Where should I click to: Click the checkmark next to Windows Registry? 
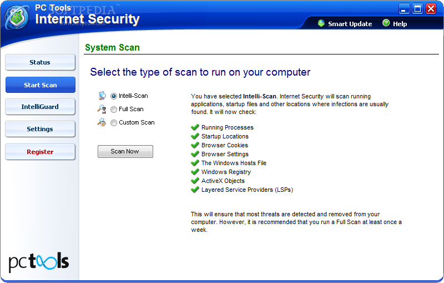point(195,172)
